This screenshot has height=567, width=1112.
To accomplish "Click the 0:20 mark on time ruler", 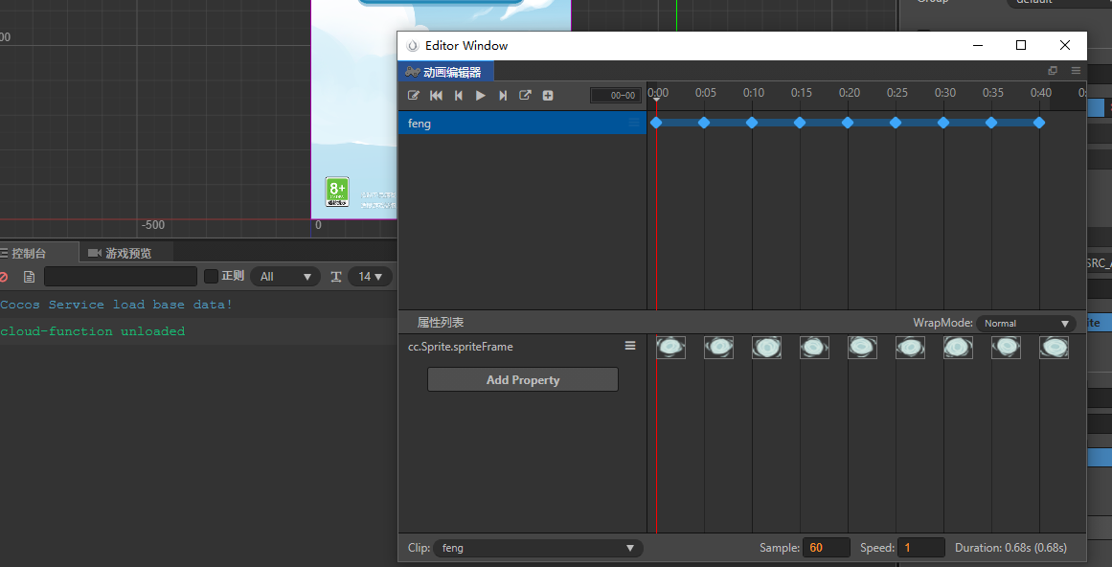I will point(850,93).
